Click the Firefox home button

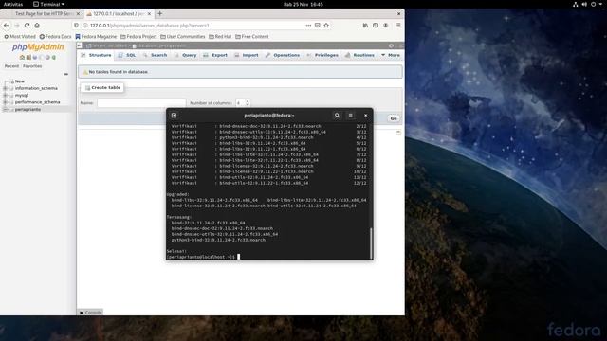coord(37,26)
